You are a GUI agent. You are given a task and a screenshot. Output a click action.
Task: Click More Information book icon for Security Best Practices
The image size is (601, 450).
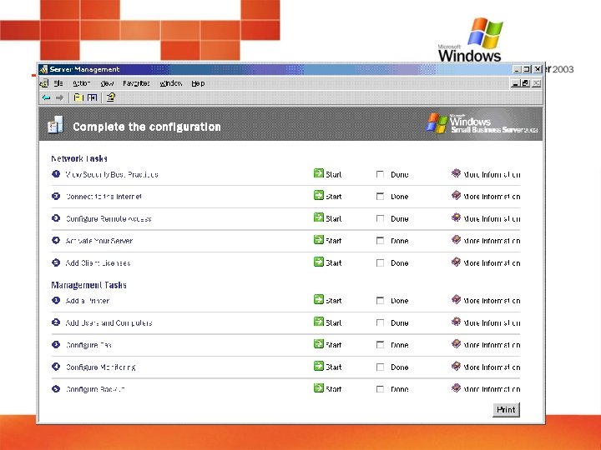tap(456, 173)
